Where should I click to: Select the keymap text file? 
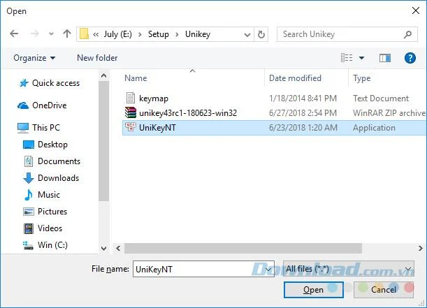(154, 98)
